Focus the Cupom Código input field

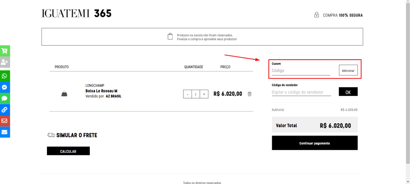(x=301, y=71)
